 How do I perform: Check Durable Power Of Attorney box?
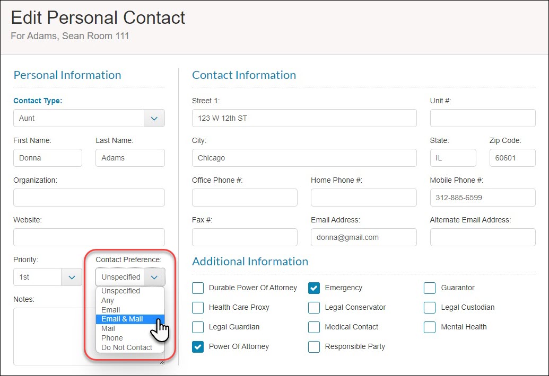198,288
